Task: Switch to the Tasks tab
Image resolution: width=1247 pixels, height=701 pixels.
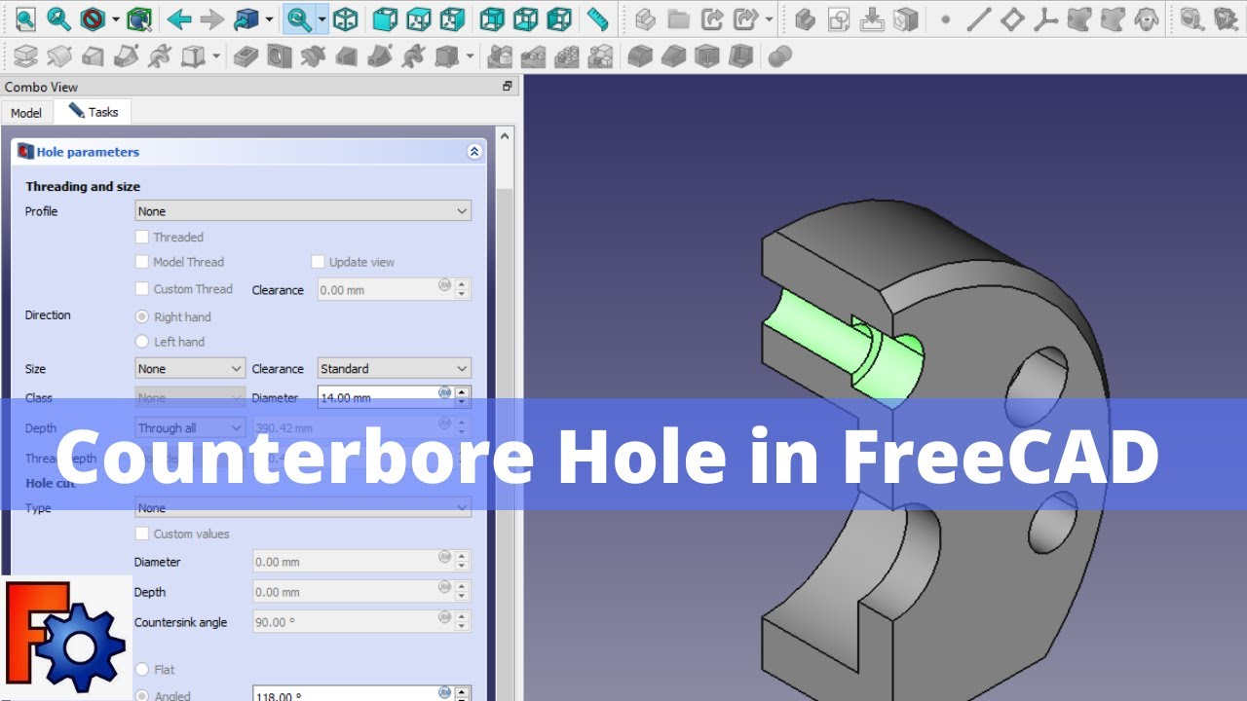Action: [x=93, y=112]
